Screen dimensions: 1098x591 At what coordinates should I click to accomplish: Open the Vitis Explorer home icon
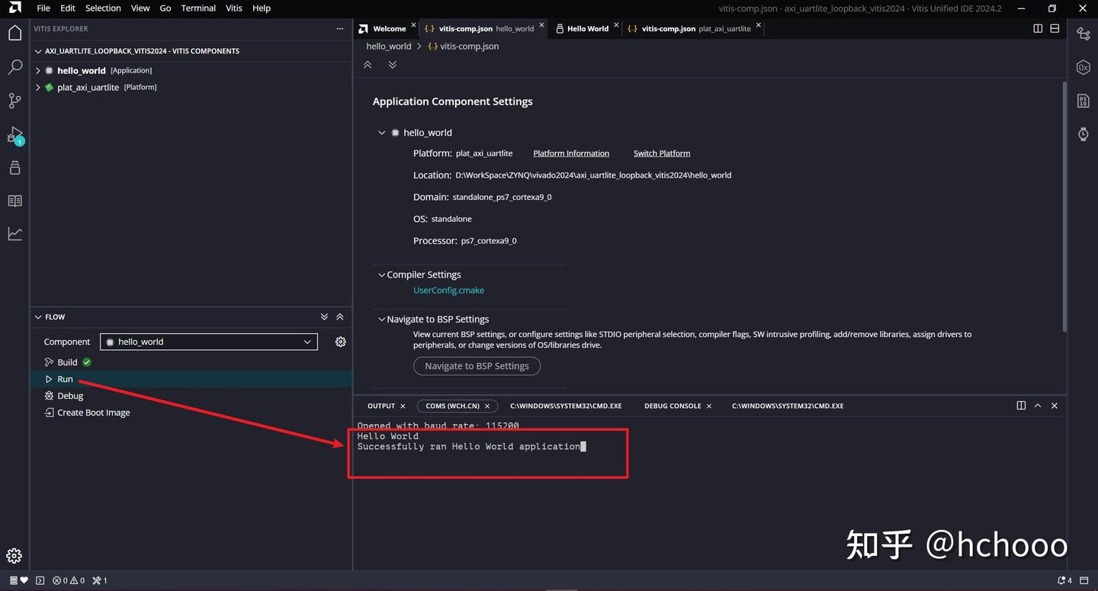point(14,33)
